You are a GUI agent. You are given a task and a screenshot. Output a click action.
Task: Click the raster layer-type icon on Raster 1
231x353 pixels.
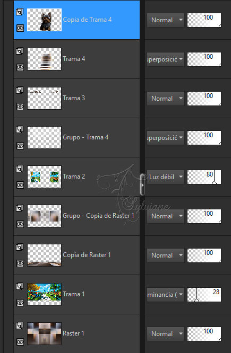(x=20, y=325)
